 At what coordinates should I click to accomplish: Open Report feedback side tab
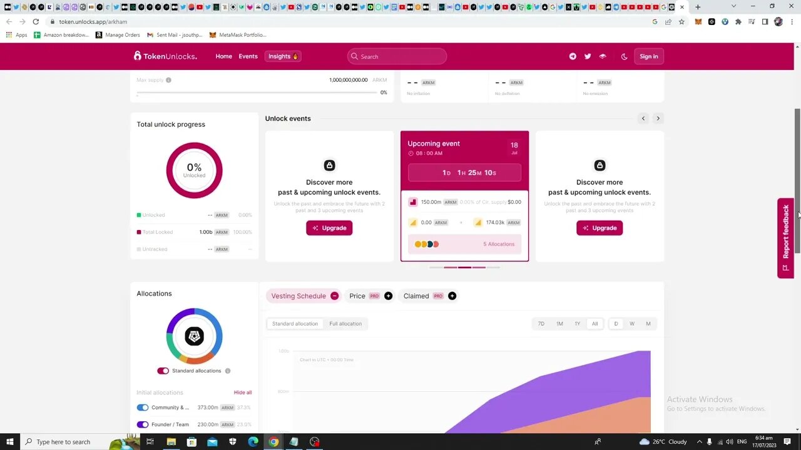[x=786, y=238]
